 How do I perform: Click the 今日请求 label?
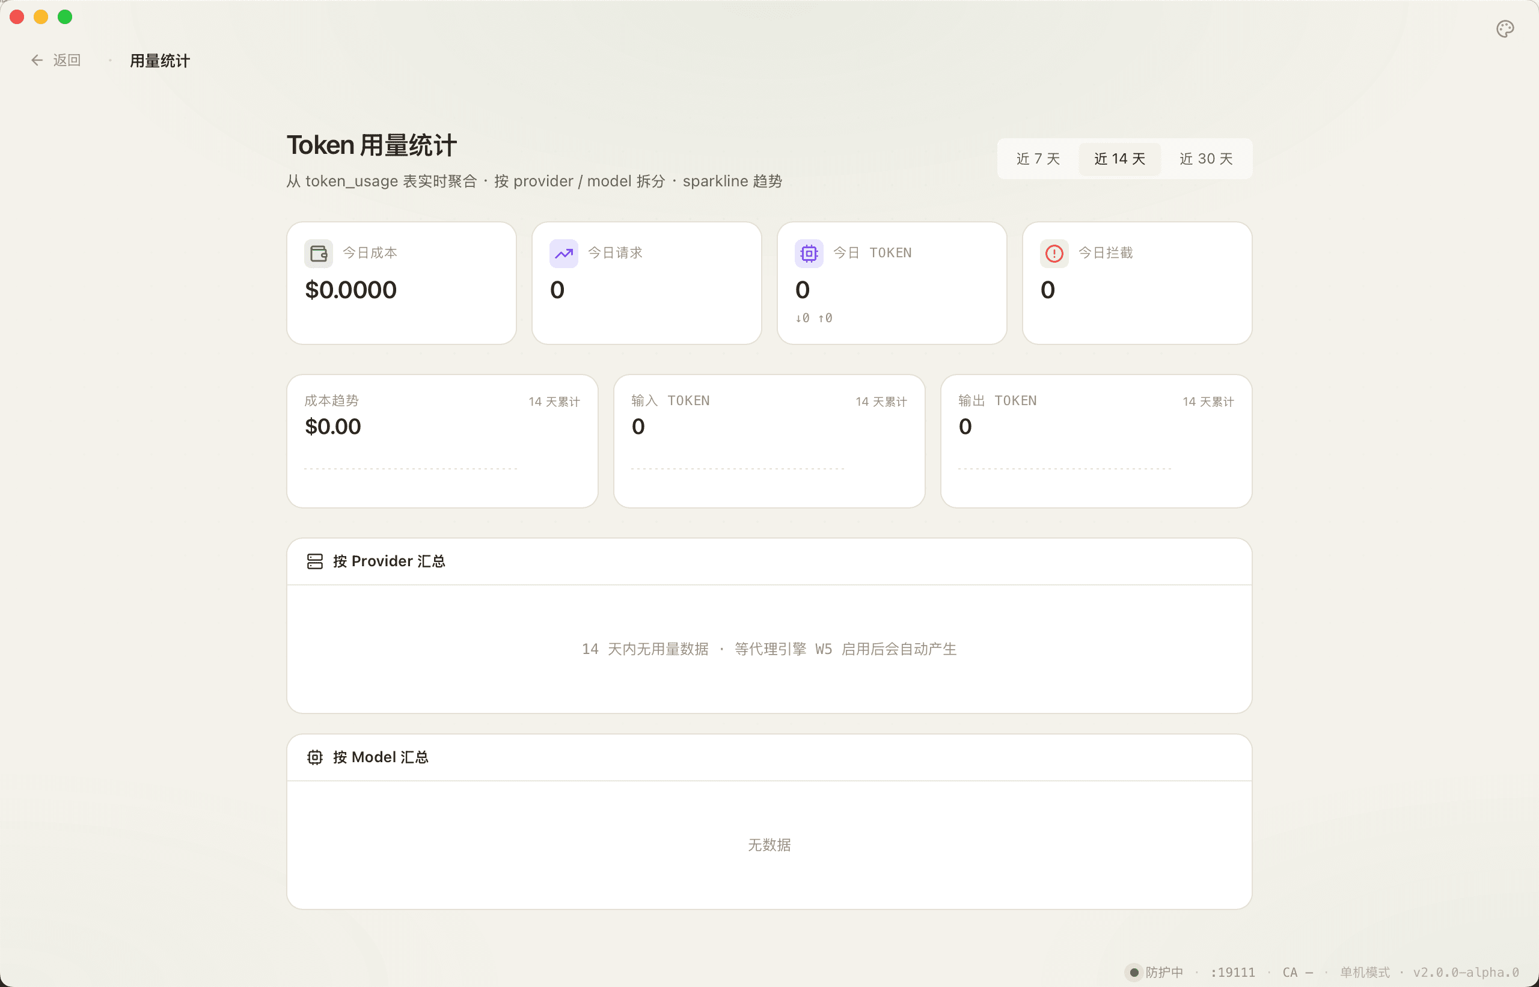coord(616,252)
